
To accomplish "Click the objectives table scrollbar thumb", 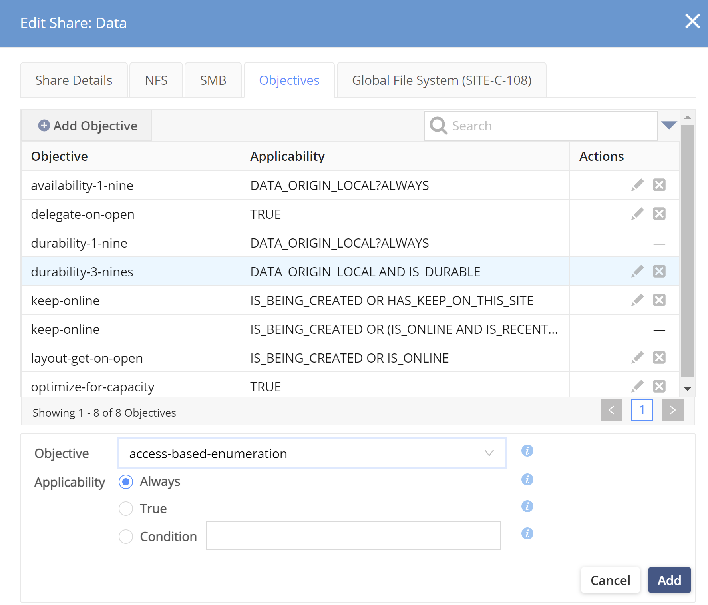I will tap(688, 251).
